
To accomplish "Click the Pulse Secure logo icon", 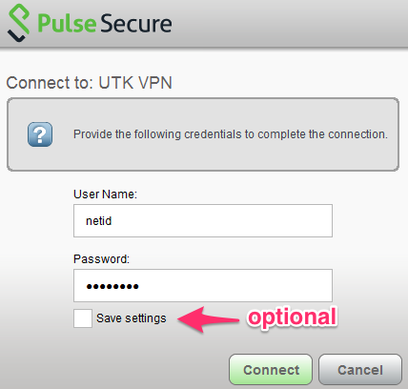I will click(x=18, y=23).
